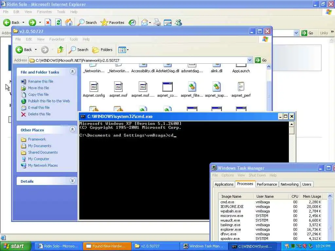Select aspnet_compiler executable icon

pos(167,87)
